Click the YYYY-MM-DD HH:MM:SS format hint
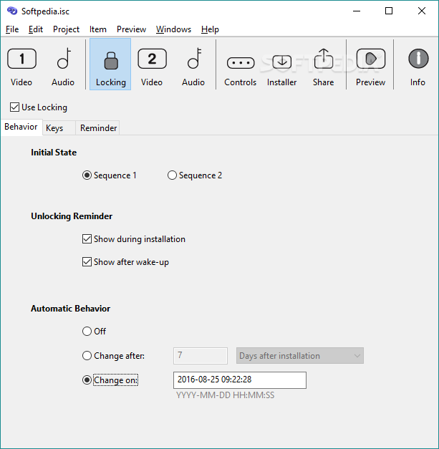 pyautogui.click(x=225, y=395)
